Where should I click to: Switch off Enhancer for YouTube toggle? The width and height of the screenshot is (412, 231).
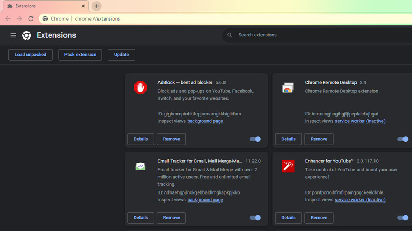[x=403, y=218]
